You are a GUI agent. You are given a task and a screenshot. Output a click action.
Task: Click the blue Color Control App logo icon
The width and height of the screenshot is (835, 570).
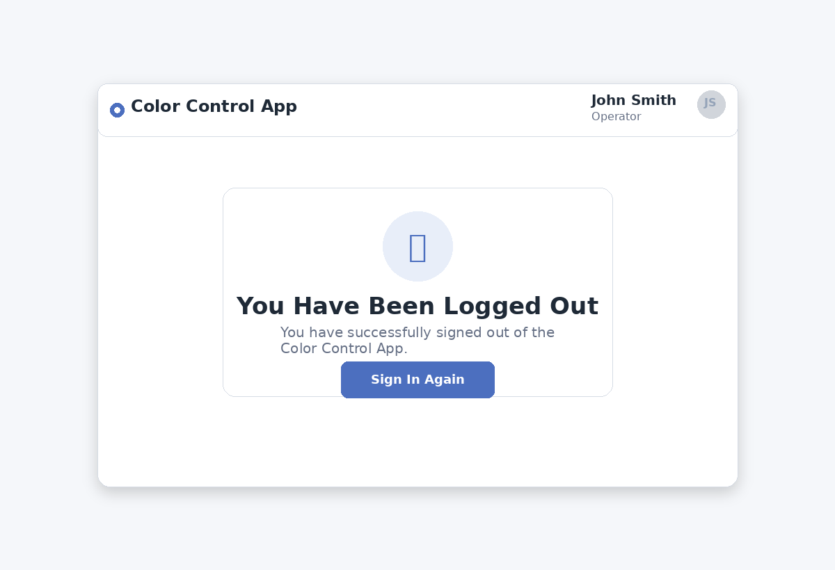tap(117, 110)
